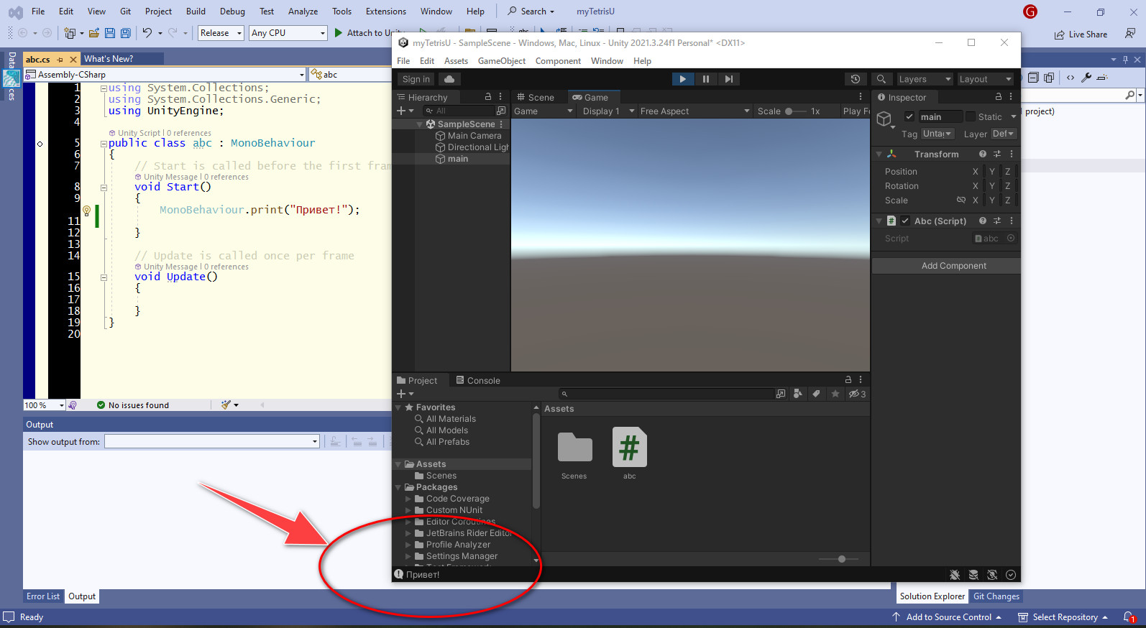Viewport: 1146px width, 628px height.
Task: Open the Unity Component menu
Action: click(x=558, y=61)
